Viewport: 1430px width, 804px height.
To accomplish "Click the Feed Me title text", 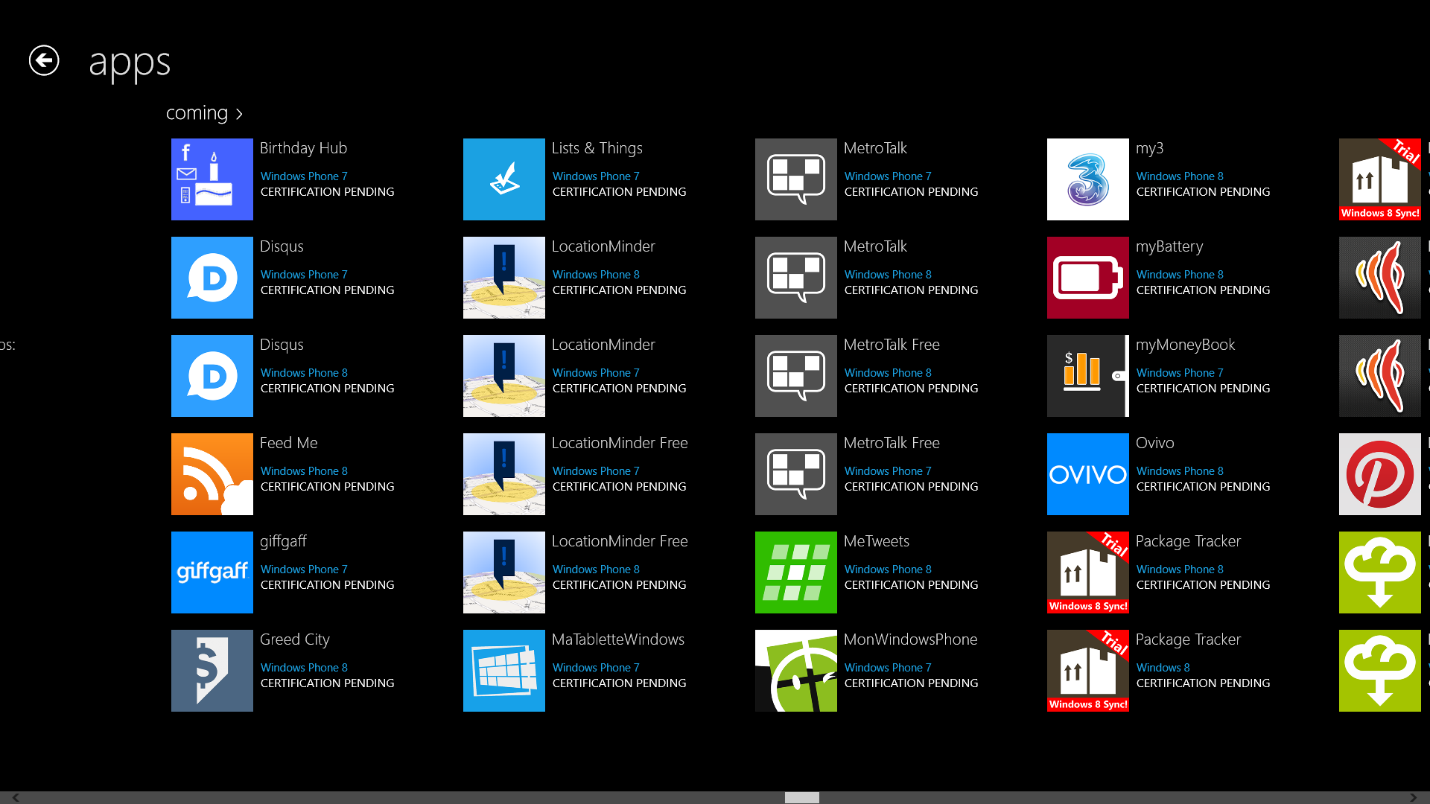I will (288, 443).
